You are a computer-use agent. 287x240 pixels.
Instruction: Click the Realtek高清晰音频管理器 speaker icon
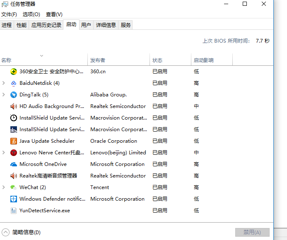coord(14,176)
